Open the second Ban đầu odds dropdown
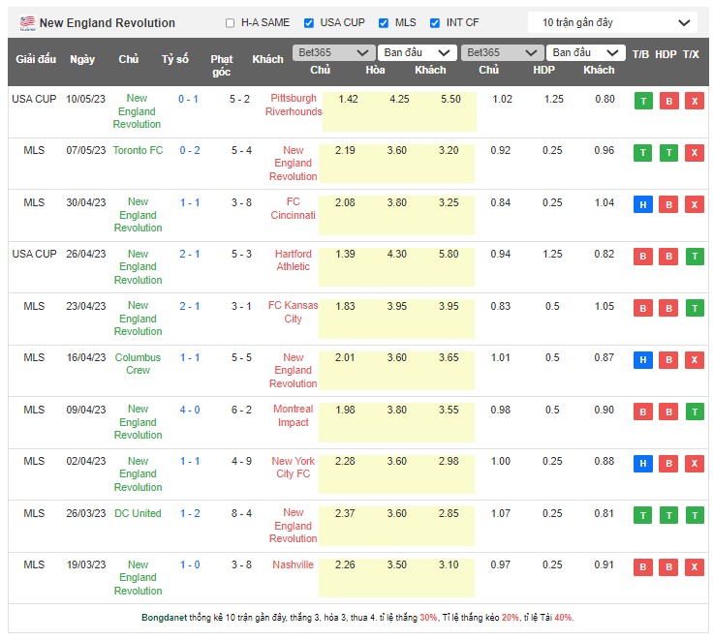The width and height of the screenshot is (713, 640). pos(583,52)
